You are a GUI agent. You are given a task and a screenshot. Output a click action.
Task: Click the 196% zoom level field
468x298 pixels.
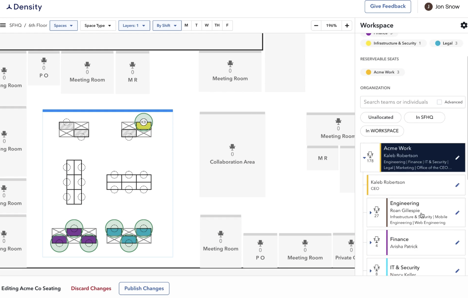click(x=332, y=26)
